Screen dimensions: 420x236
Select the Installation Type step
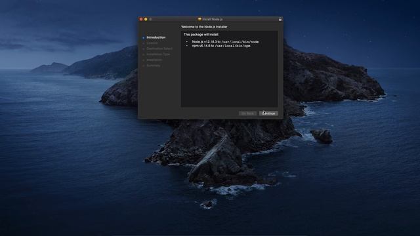click(158, 54)
